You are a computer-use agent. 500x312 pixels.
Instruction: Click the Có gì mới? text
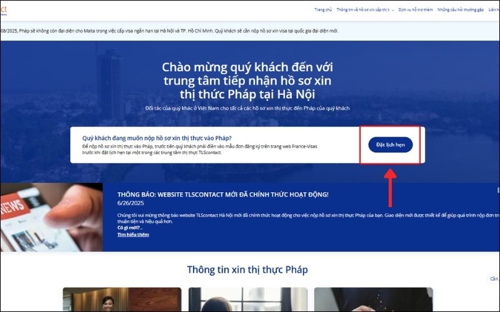(130, 228)
